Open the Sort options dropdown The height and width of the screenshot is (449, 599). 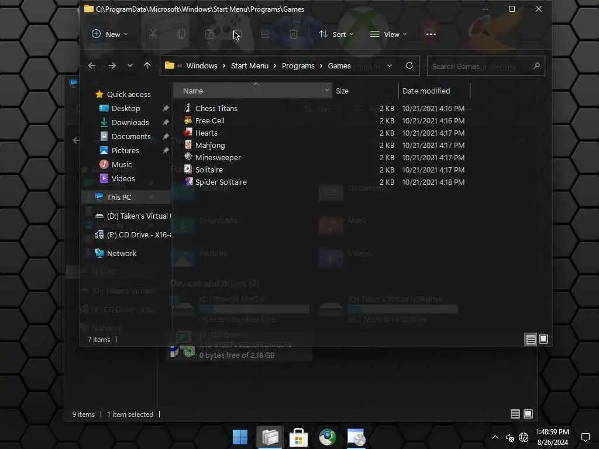(x=336, y=34)
